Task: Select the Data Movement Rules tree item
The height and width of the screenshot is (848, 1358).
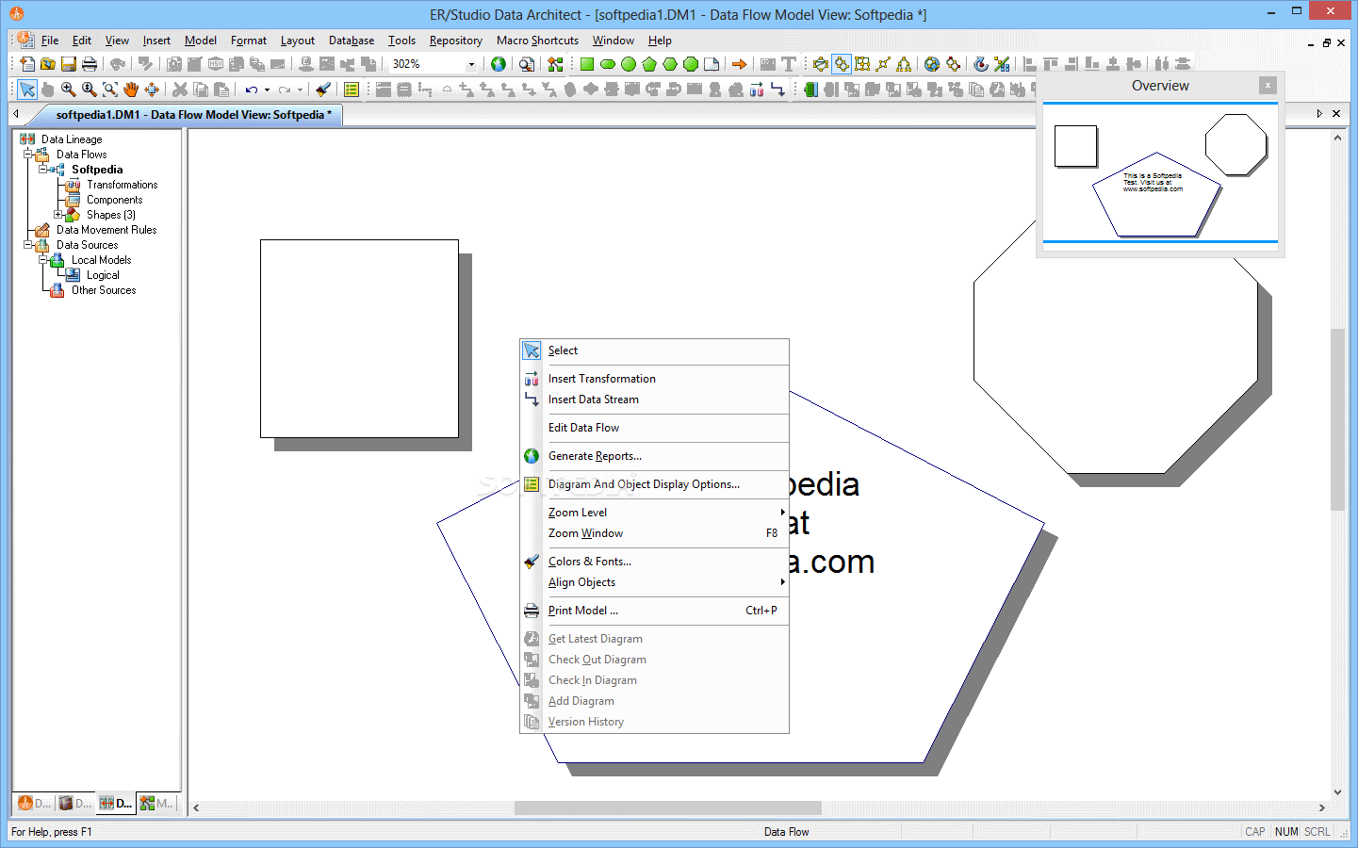Action: tap(106, 230)
